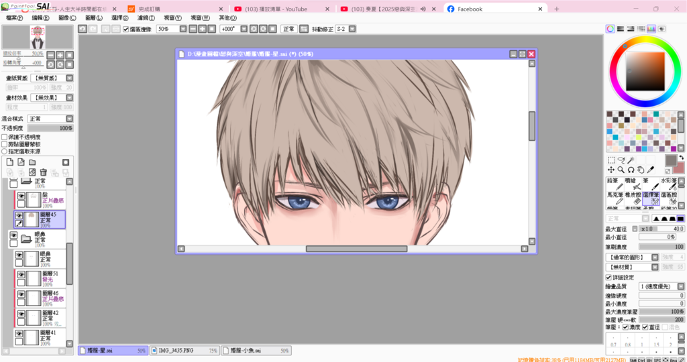Create a new layer folder
The width and height of the screenshot is (687, 362).
click(x=32, y=162)
